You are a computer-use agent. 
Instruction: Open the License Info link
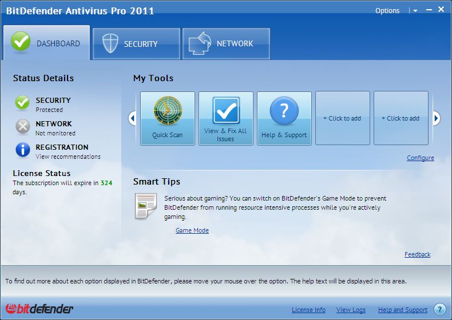click(x=308, y=310)
